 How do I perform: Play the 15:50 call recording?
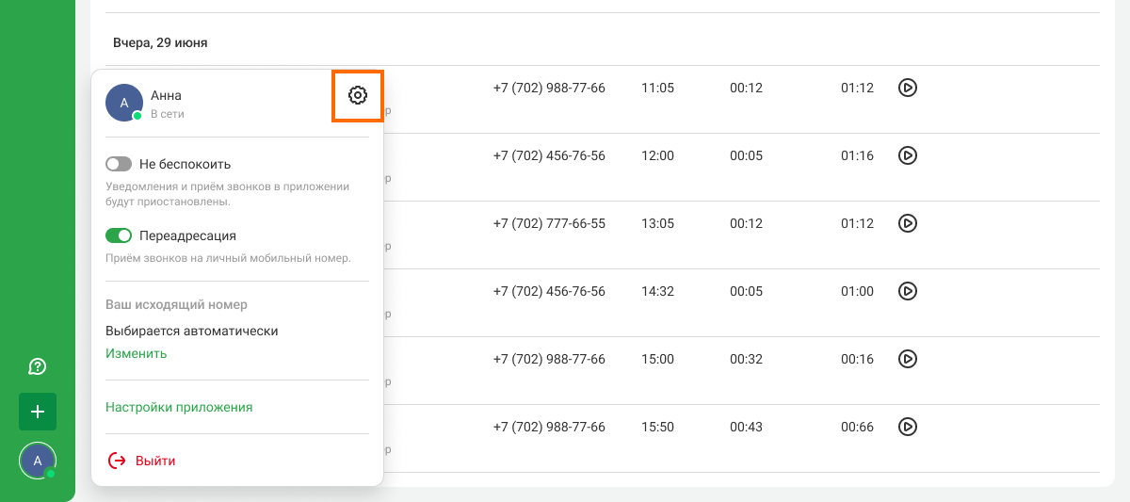click(x=907, y=427)
